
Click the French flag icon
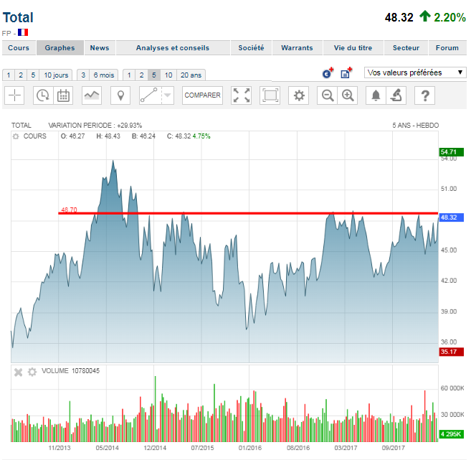(x=23, y=32)
